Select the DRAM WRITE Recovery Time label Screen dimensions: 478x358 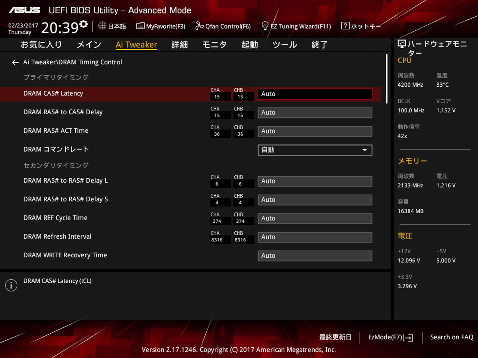65,255
